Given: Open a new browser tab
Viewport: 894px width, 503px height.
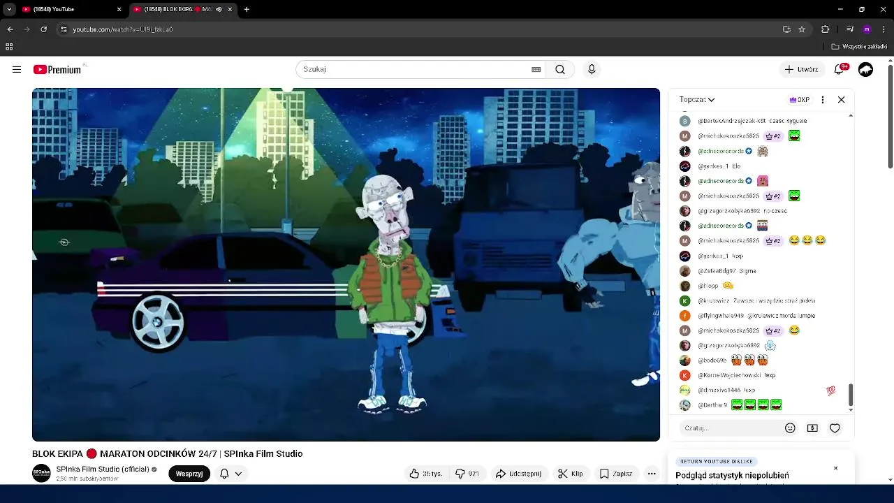Looking at the screenshot, I should point(247,9).
